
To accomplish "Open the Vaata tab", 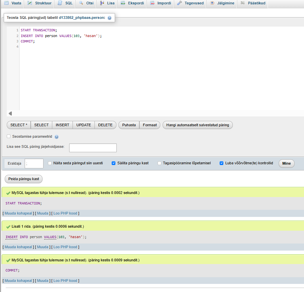I will click(x=13, y=3).
